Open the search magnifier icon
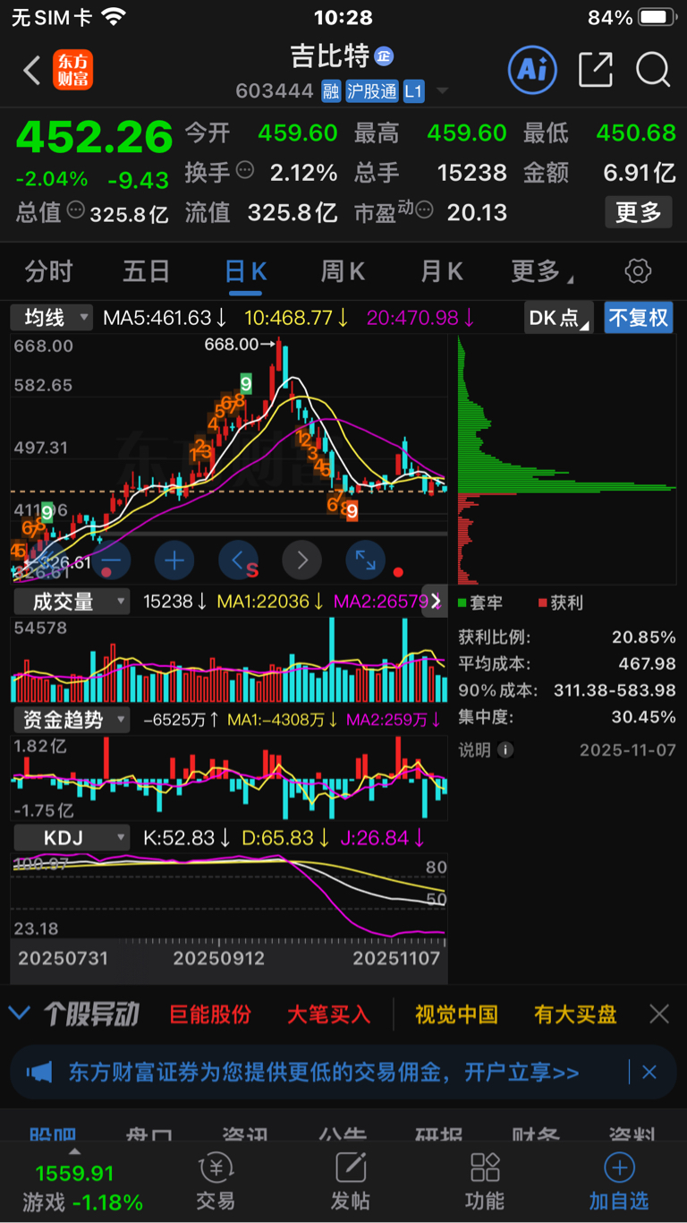 pos(653,70)
